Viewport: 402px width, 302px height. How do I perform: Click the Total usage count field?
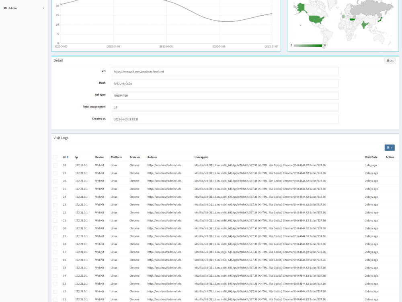(x=225, y=108)
